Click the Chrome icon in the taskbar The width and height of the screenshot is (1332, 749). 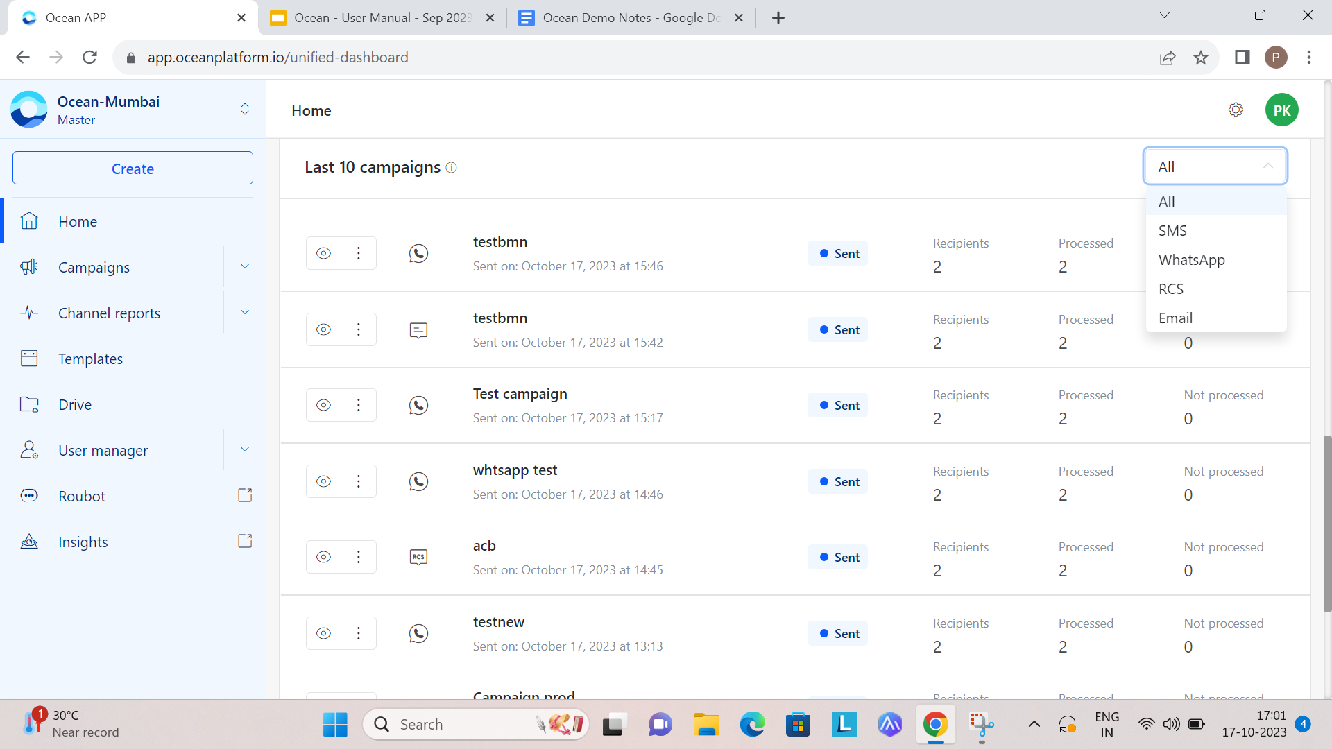(935, 725)
